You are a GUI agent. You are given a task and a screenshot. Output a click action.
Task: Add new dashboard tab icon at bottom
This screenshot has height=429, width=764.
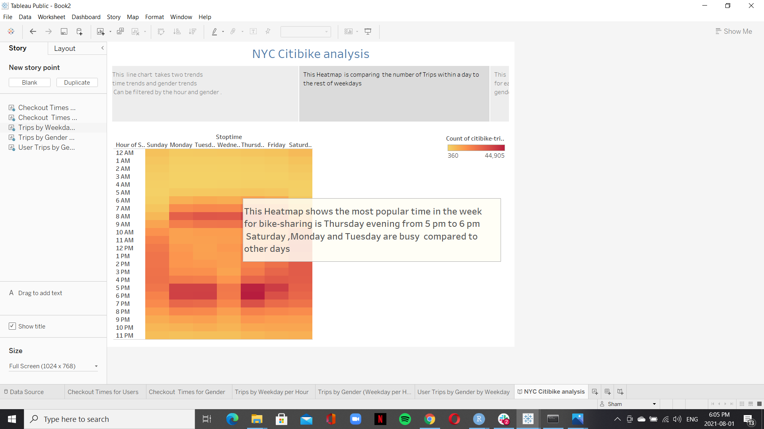click(608, 392)
